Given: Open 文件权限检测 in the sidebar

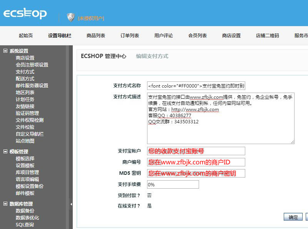Looking at the screenshot, I should point(30,120).
